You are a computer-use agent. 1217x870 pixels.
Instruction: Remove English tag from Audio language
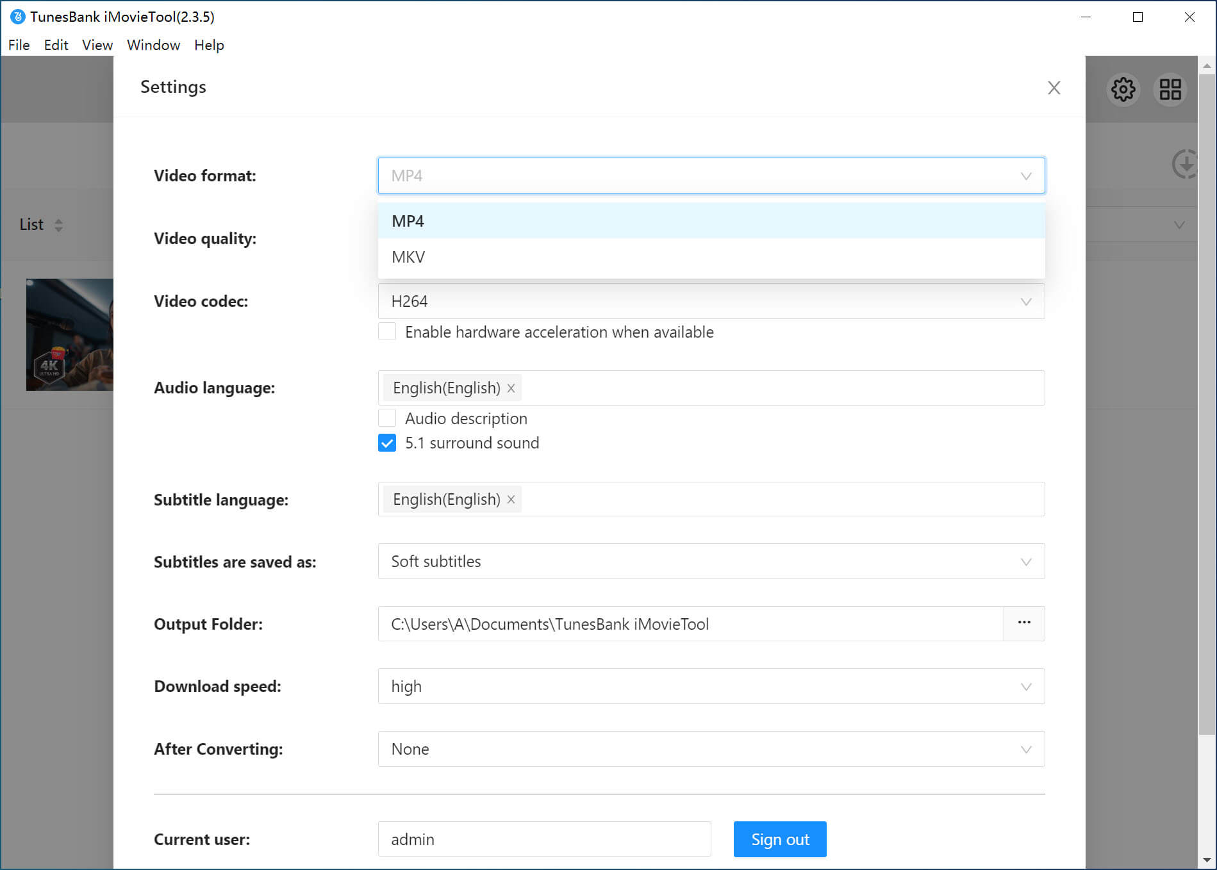coord(511,388)
